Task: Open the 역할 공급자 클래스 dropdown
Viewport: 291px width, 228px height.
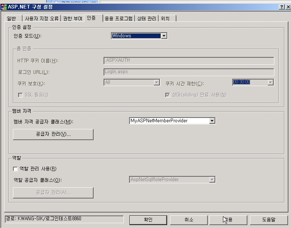Action: pos(172,180)
